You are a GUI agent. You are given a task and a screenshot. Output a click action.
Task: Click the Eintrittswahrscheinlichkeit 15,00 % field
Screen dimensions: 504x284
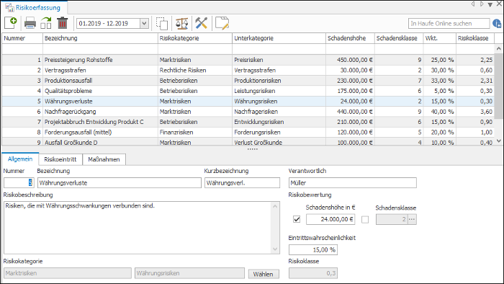313,249
